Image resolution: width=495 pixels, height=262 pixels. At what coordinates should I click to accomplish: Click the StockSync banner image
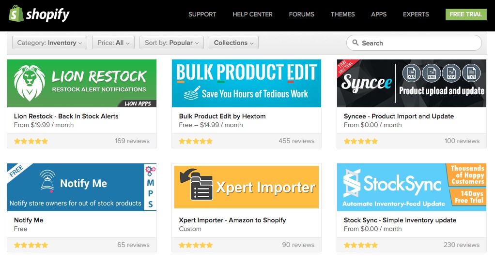pos(412,187)
